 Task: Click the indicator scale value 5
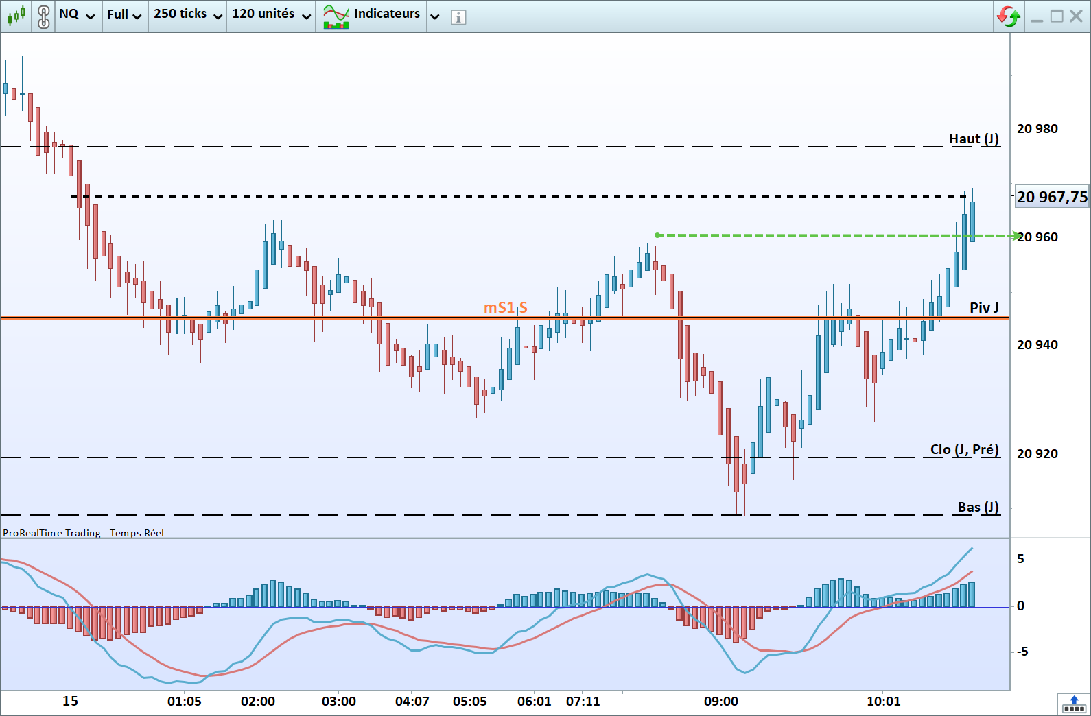pos(1021,559)
